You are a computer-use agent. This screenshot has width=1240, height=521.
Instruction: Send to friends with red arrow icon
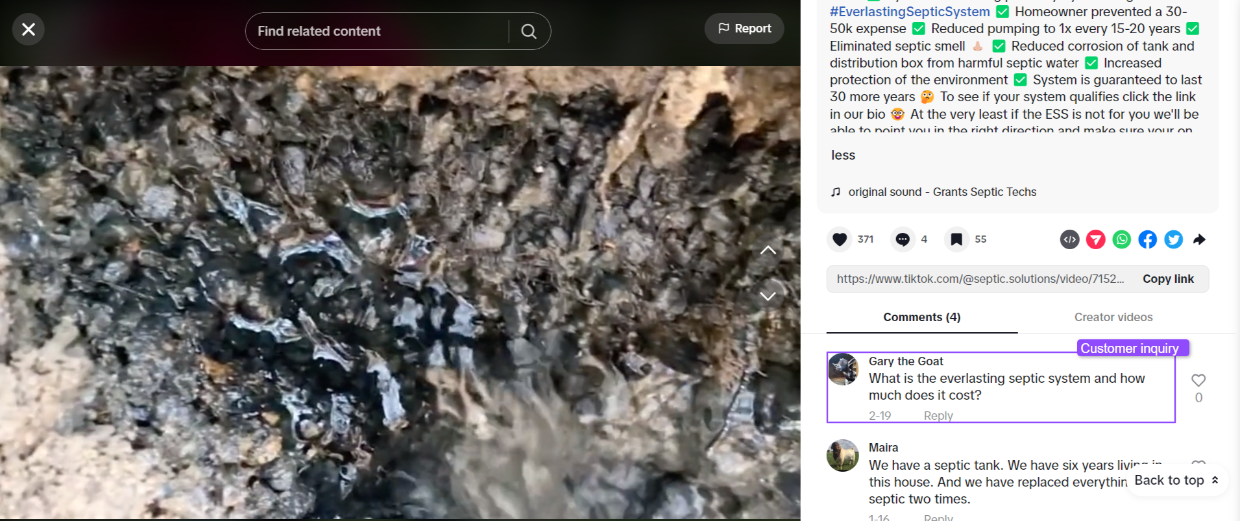tap(1096, 239)
